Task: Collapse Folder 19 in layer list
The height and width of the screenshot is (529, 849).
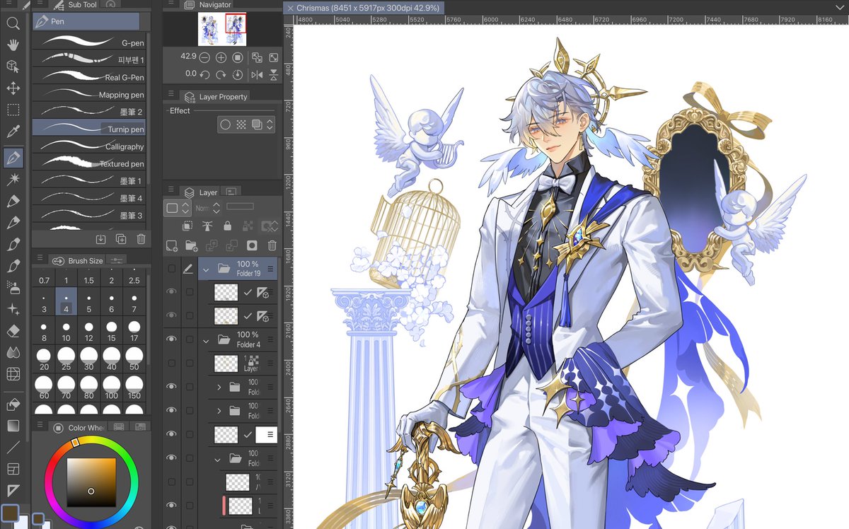Action: click(205, 269)
